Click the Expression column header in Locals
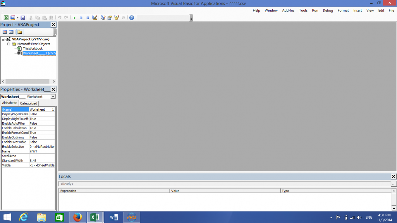Image resolution: width=397 pixels, height=223 pixels. point(114,191)
